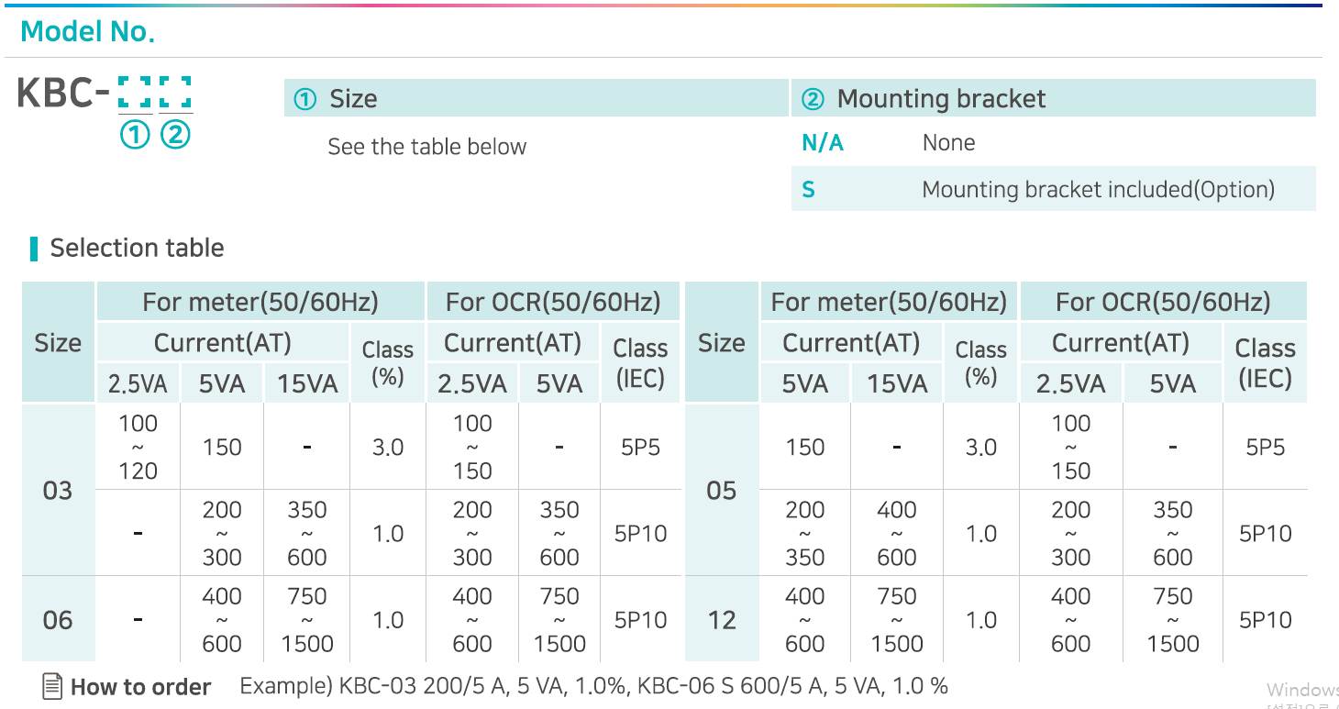The image size is (1339, 709).
Task: Click the Mounting bracket included(Option) description
Action: 1098,190
